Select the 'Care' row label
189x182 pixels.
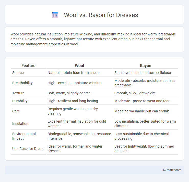click(16, 111)
